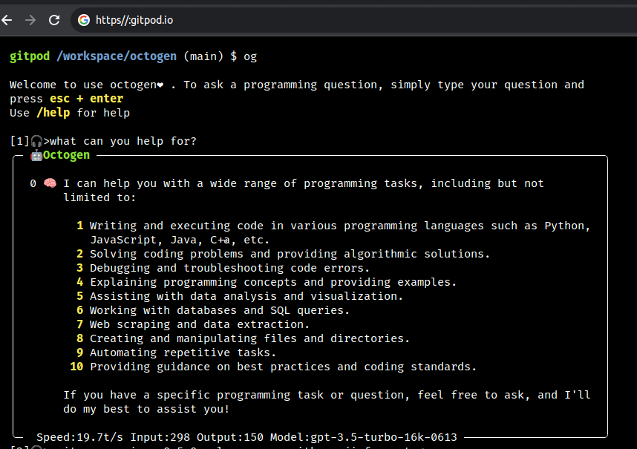Click the 'Model:gpt-3.5-turbo-16k-0613' label
The width and height of the screenshot is (637, 449).
[x=364, y=437]
